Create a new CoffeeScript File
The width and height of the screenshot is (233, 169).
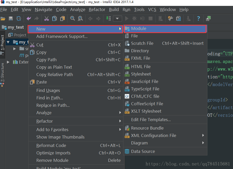click(x=165, y=104)
